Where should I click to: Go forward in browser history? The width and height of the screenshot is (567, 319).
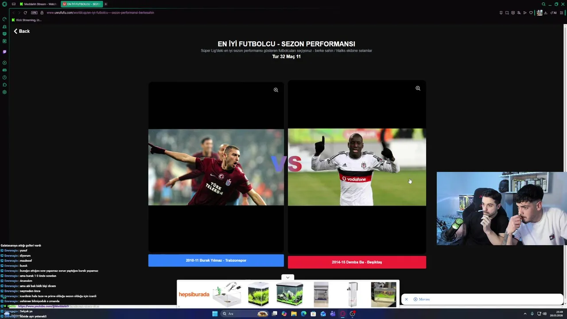(x=19, y=13)
